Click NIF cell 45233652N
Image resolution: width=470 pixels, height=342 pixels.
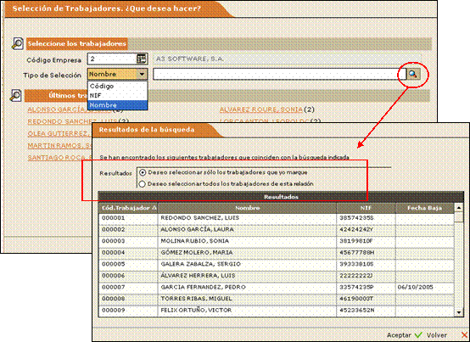(x=366, y=311)
